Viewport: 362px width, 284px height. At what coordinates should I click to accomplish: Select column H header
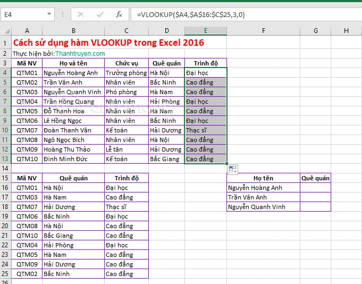(x=346, y=31)
